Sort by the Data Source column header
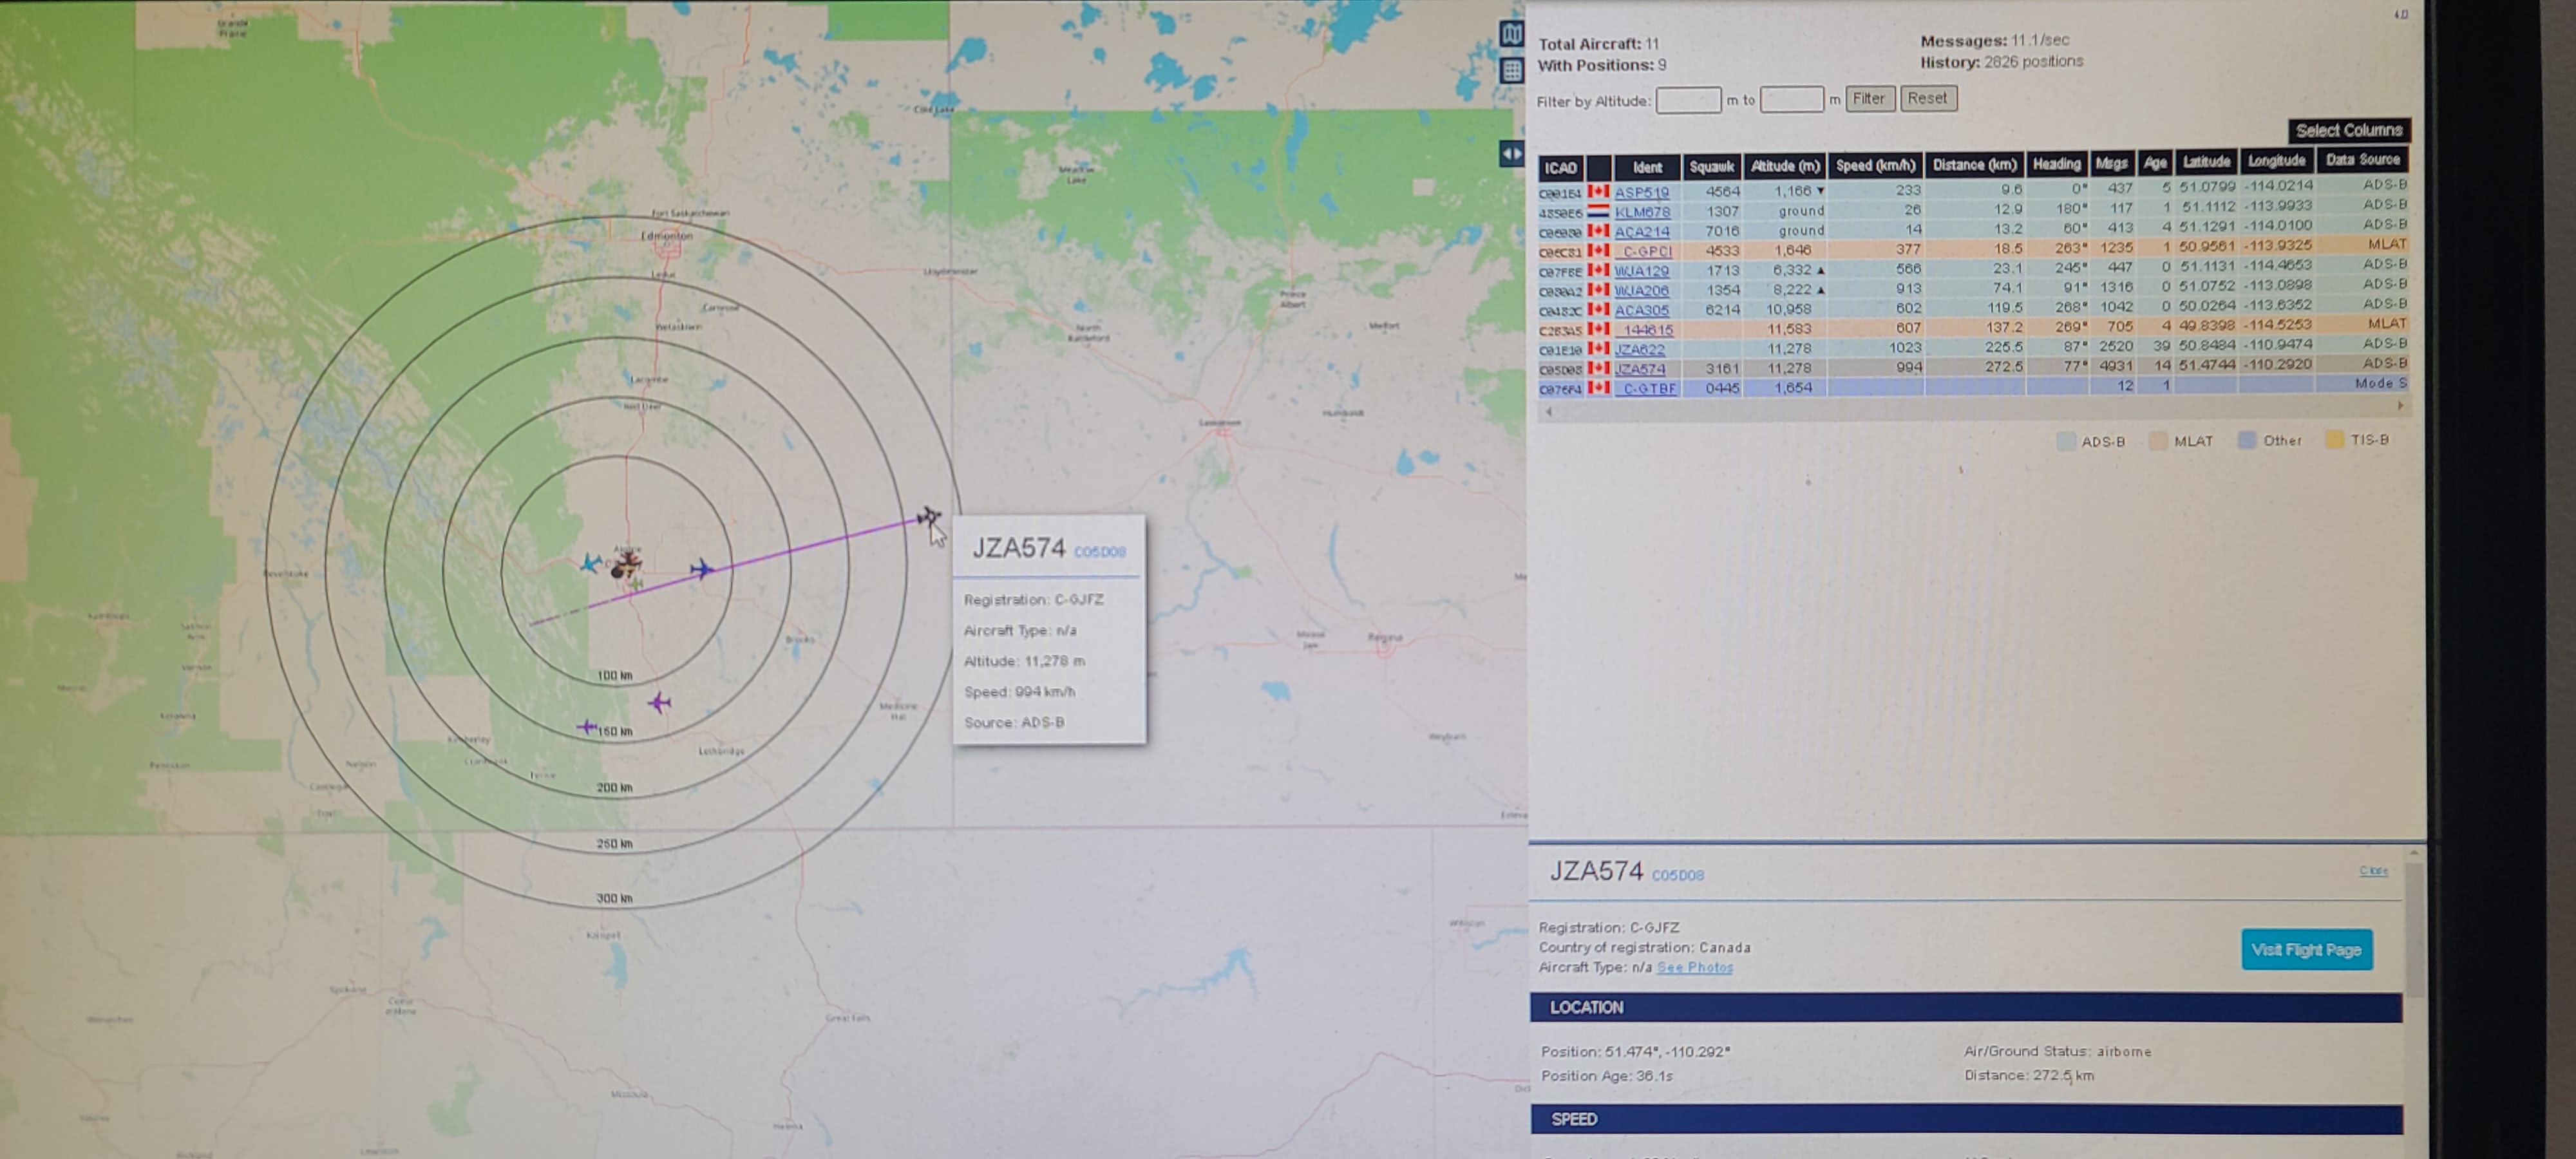This screenshot has height=1159, width=2576. tap(2361, 160)
